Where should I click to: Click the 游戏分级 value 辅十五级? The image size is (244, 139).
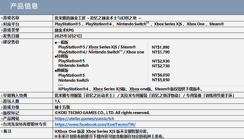tap(63, 107)
